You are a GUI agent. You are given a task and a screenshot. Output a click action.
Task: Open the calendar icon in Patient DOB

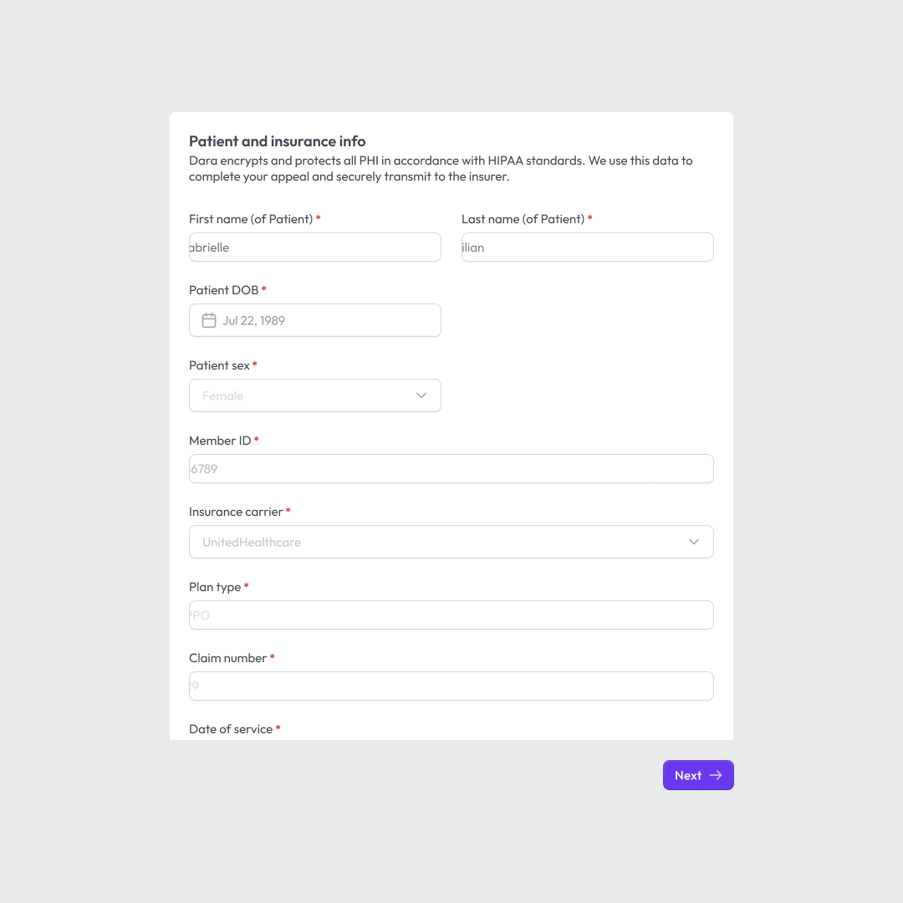pos(209,320)
